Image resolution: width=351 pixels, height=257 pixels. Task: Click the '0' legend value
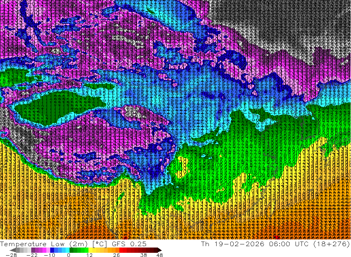pos(68,255)
